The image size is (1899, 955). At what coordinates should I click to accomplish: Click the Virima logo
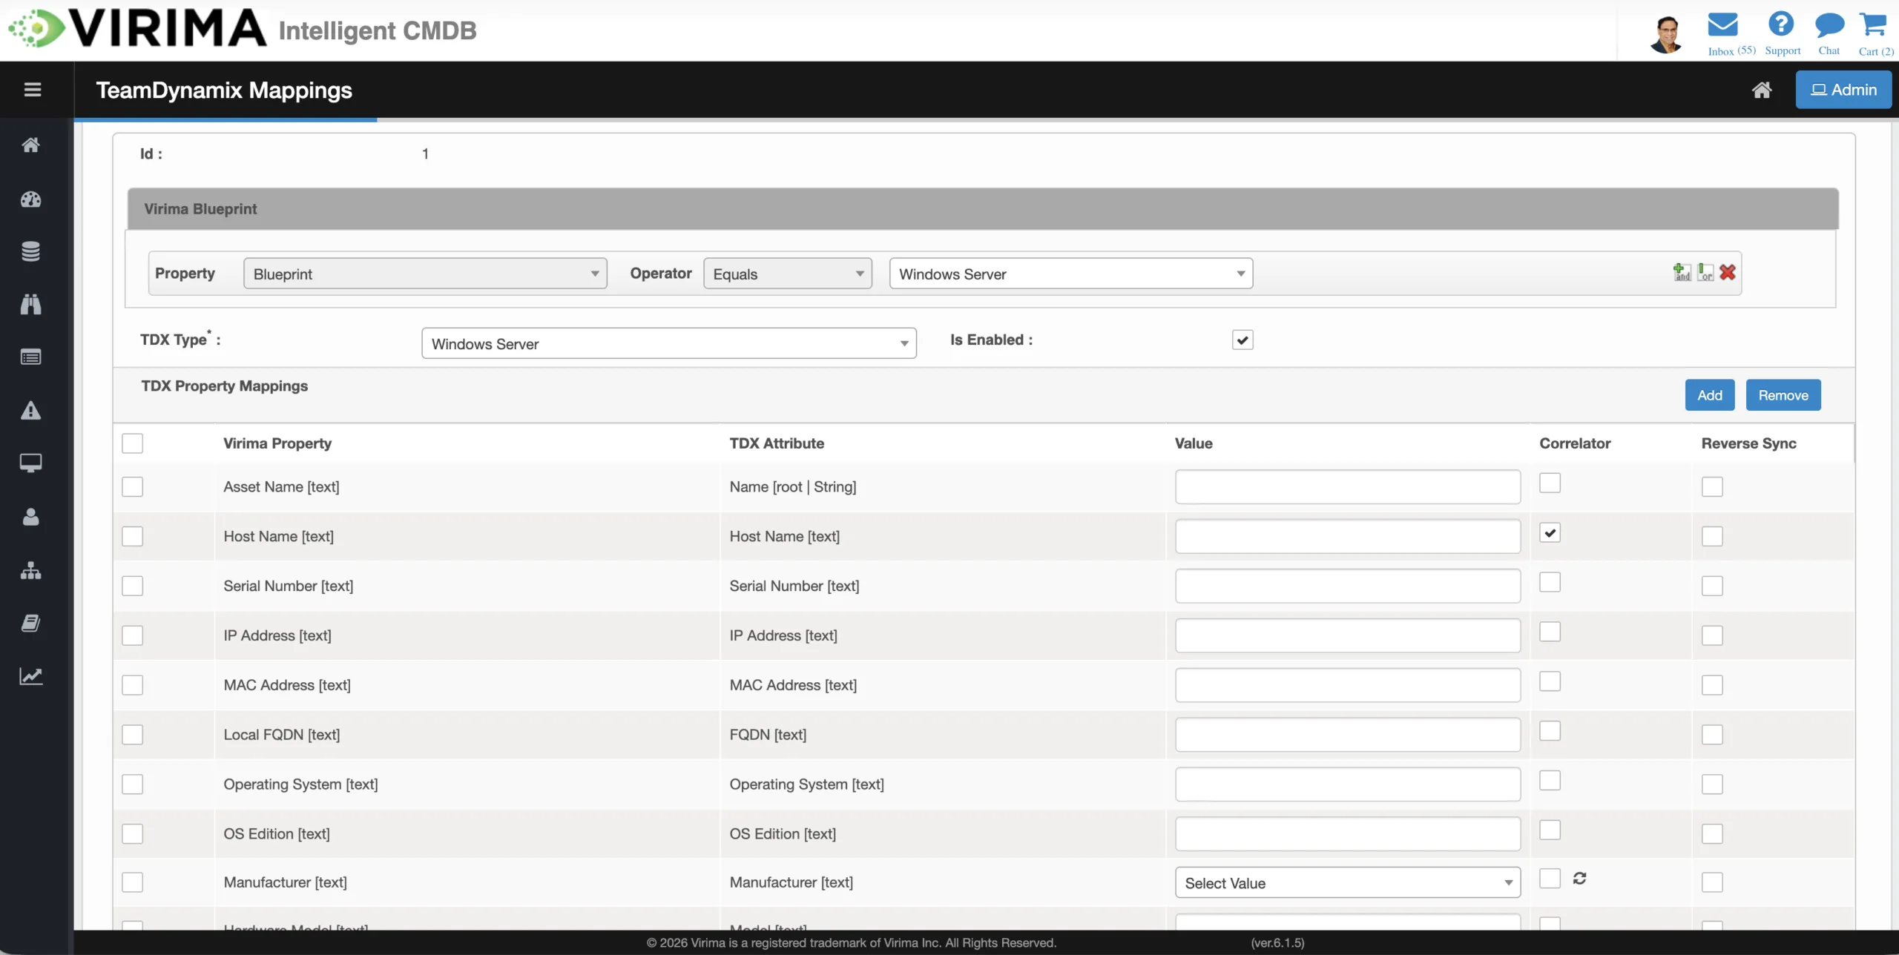138,30
